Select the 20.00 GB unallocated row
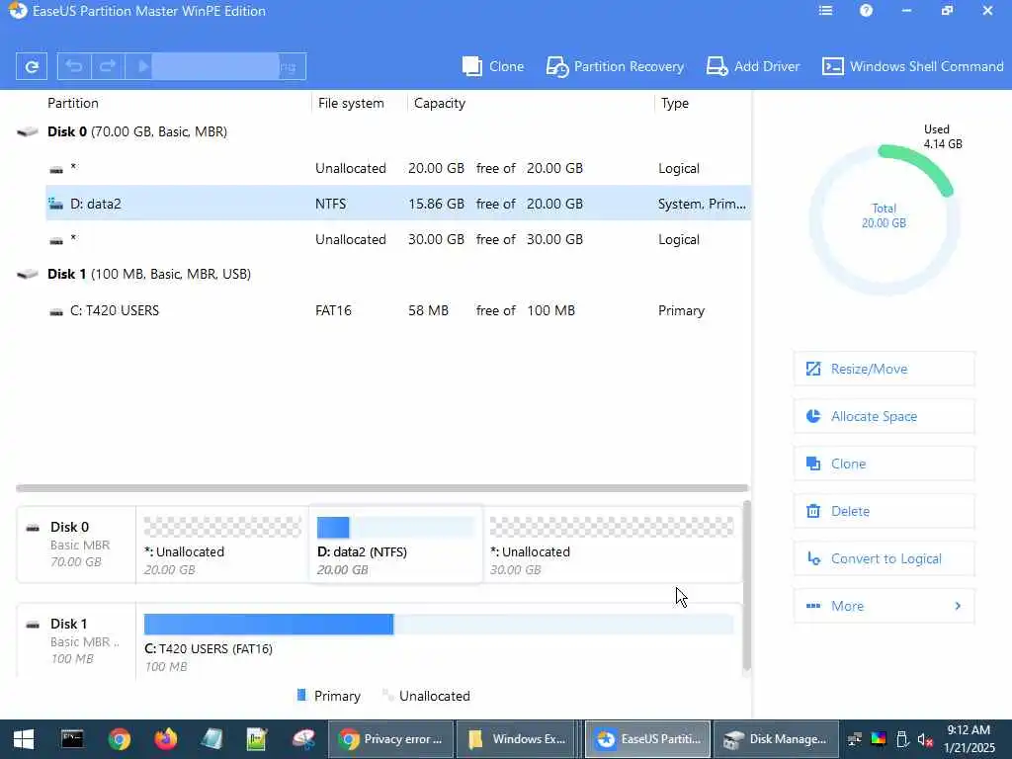 tap(397, 168)
